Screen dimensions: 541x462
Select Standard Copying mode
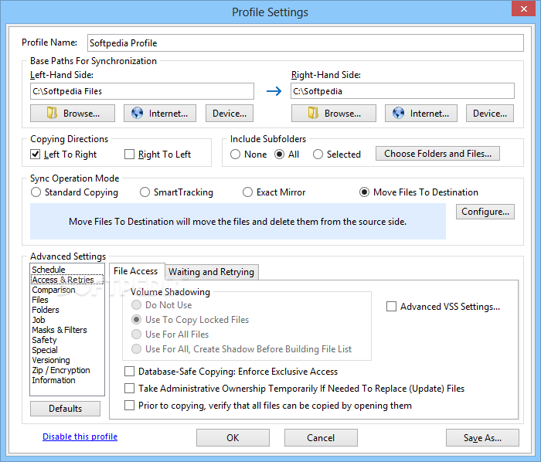click(x=36, y=192)
